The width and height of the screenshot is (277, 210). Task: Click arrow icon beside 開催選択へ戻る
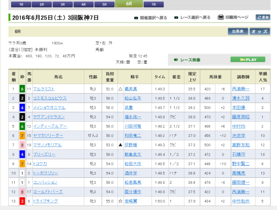coord(136,18)
